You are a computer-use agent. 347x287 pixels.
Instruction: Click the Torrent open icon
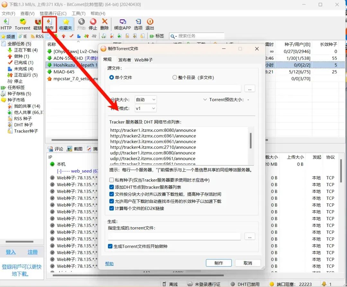[23, 22]
